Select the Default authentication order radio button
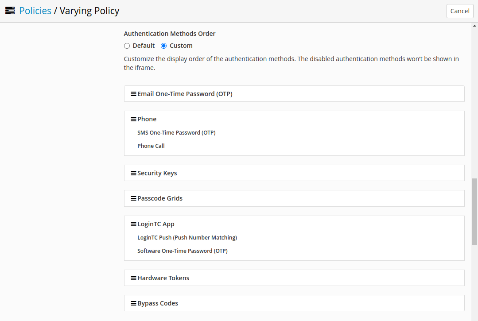478x321 pixels. tap(127, 46)
